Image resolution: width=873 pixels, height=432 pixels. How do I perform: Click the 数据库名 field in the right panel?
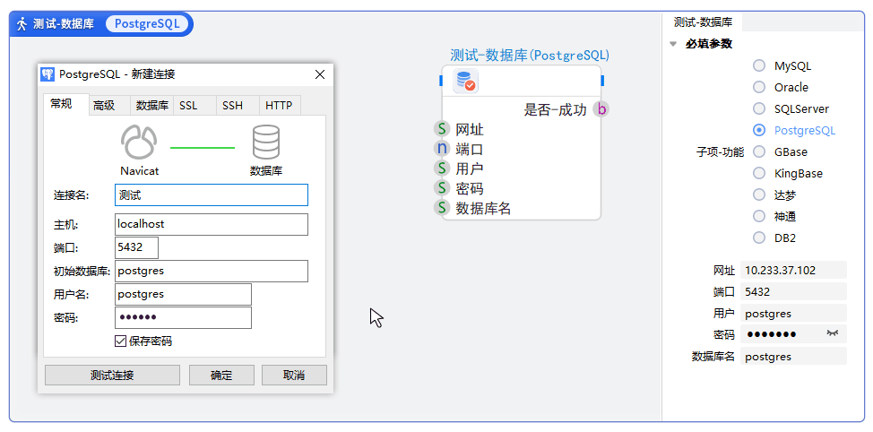click(793, 357)
